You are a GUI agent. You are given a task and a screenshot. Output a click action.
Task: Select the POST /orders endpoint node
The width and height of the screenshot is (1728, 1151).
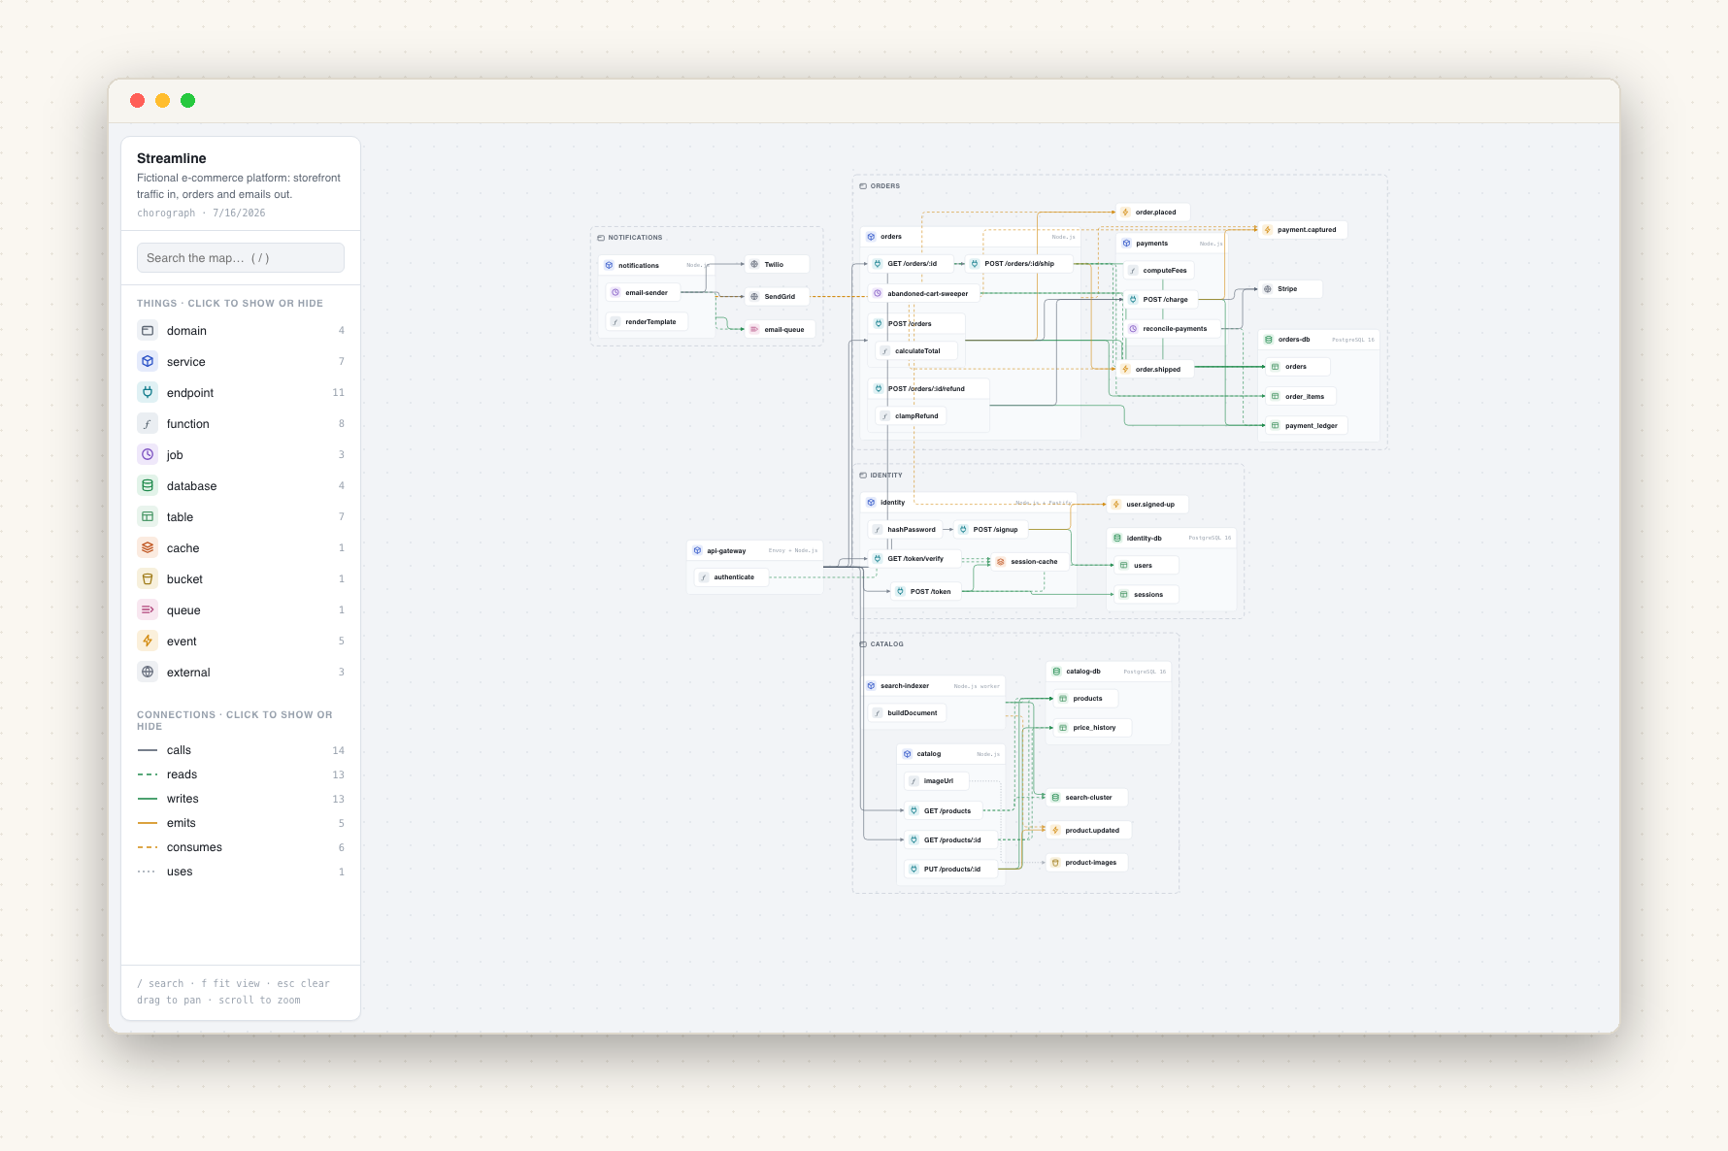[x=915, y=324]
